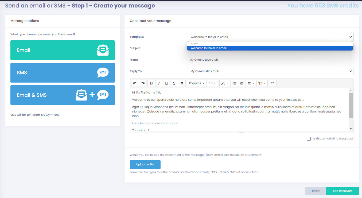Click Add Receivers button
Screen dimensions: 362x198
[x=342, y=191]
